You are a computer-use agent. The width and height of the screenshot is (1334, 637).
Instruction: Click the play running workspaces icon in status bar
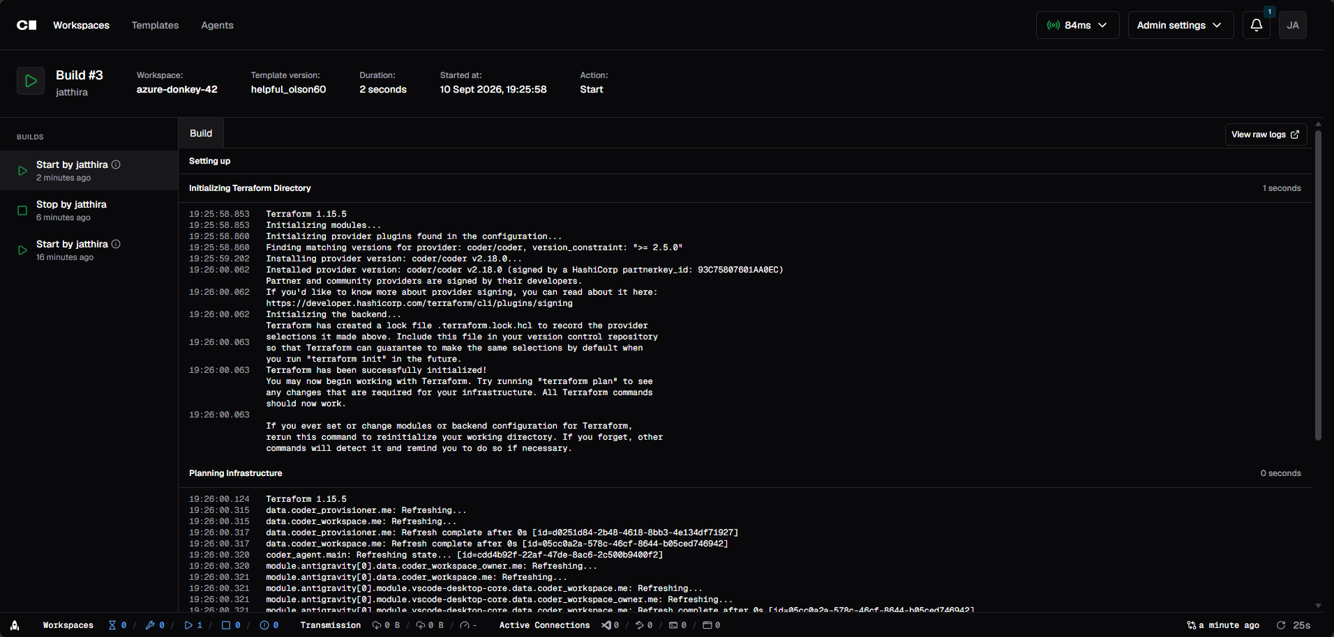click(x=188, y=625)
